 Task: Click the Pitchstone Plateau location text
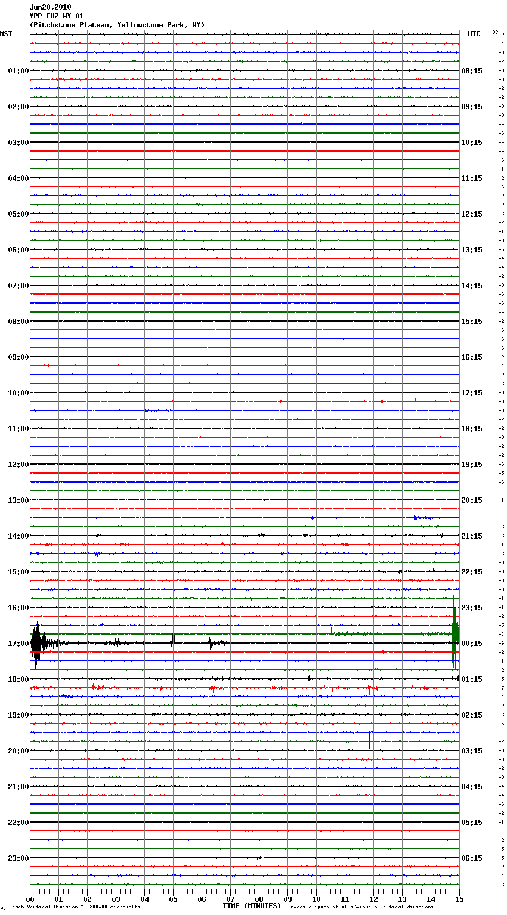(x=117, y=25)
